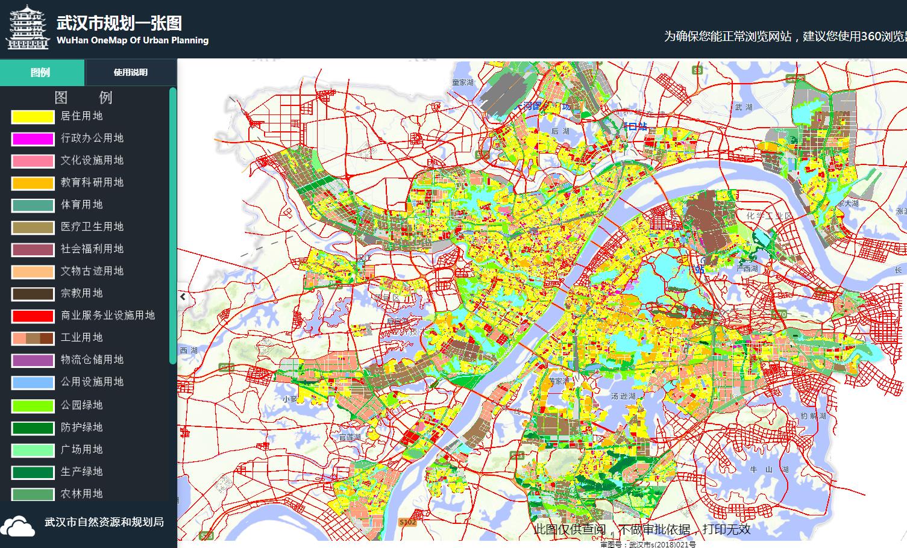This screenshot has width=907, height=548.
Task: Click the legend panel vertical scrollbar
Action: click(173, 226)
